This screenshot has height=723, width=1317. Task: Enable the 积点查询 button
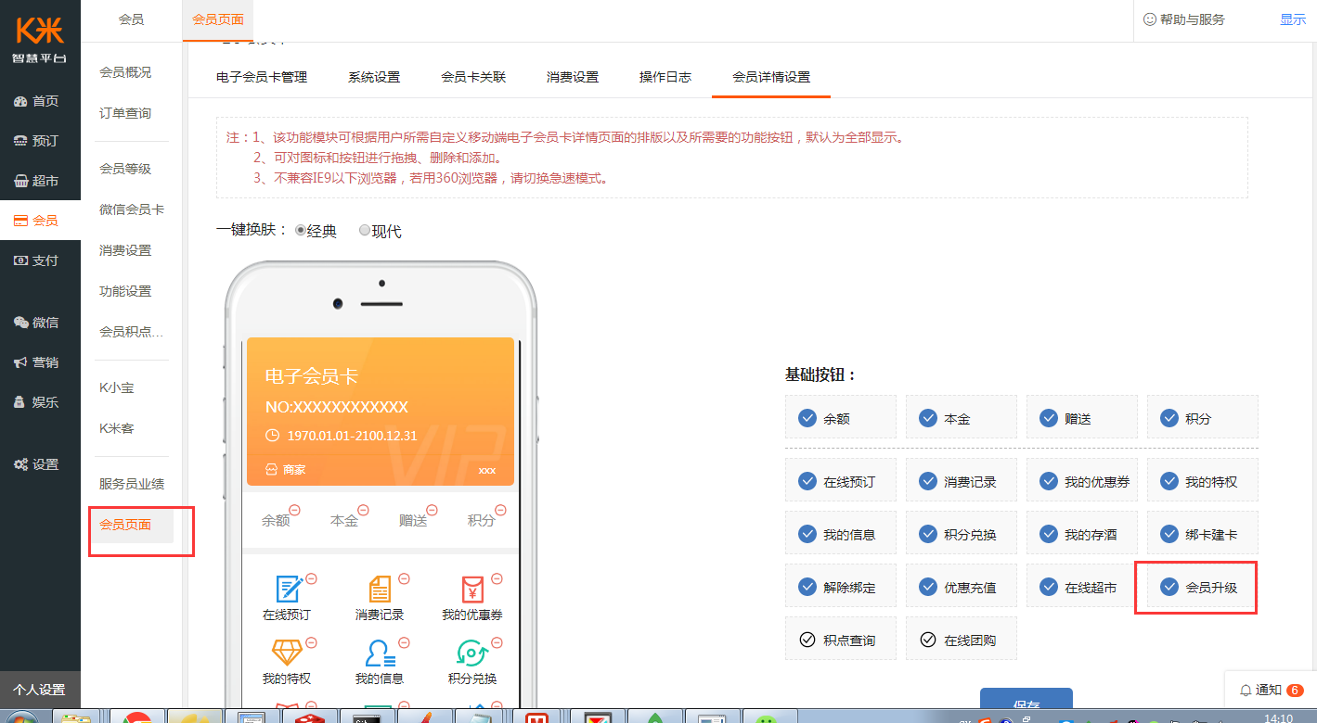coord(807,640)
